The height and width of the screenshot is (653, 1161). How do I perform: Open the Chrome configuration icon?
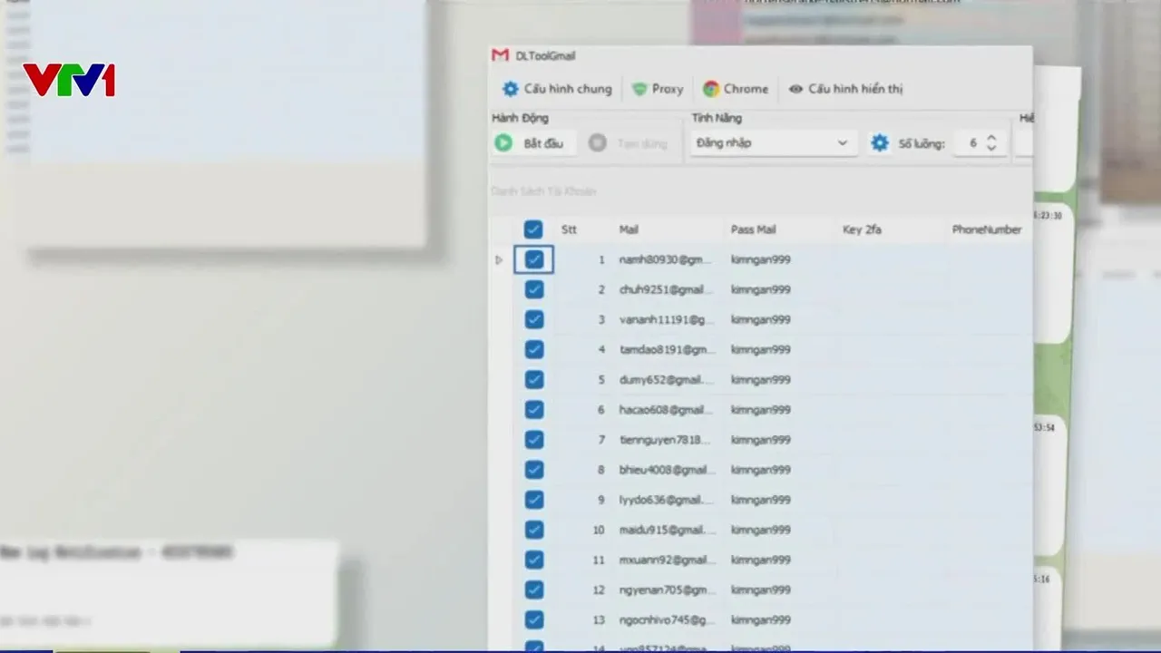point(711,89)
